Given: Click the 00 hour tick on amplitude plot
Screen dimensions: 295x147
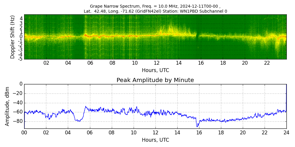Looking at the screenshot, I should 24,132.
